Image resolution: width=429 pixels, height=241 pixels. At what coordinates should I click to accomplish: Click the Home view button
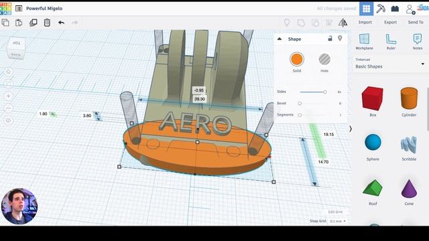[x=8, y=72]
